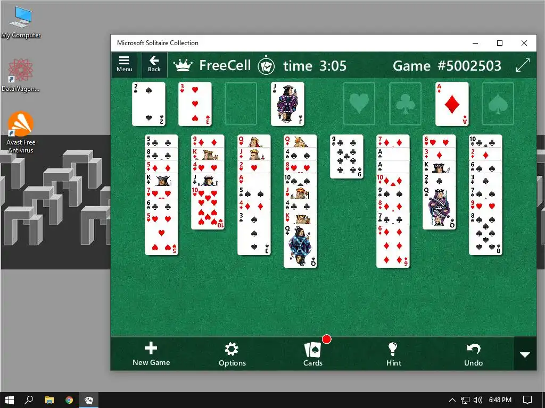Click the Ace of diamonds foundation
The width and height of the screenshot is (545, 408).
[x=452, y=104]
